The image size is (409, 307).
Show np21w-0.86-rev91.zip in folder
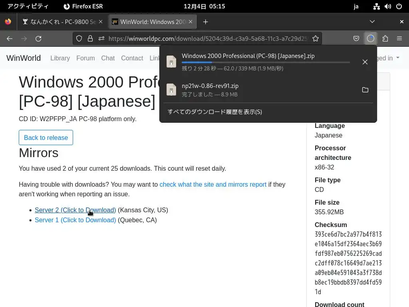pyautogui.click(x=365, y=90)
